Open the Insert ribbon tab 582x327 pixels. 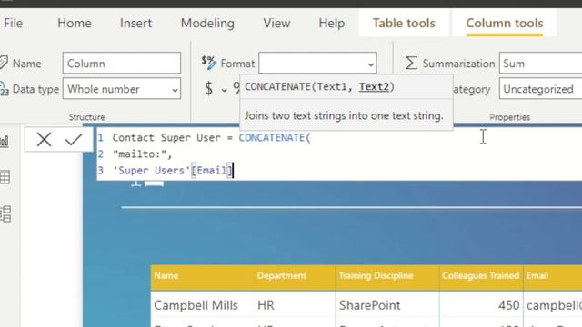pyautogui.click(x=135, y=23)
